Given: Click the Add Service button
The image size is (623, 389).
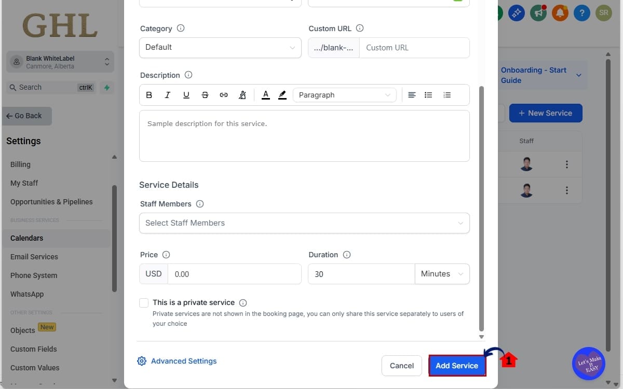Looking at the screenshot, I should click(457, 366).
